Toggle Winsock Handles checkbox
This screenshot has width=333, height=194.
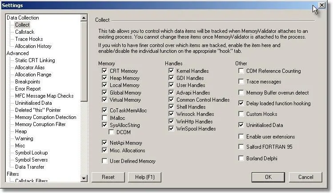tap(171, 114)
